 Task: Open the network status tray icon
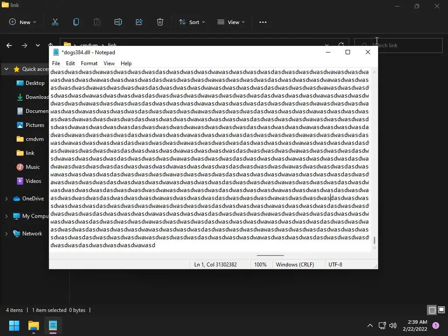[x=382, y=325]
